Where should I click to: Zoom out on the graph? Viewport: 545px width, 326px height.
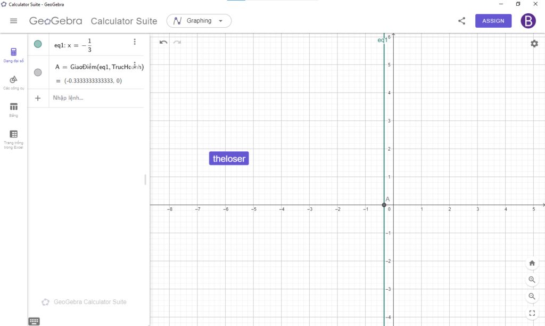(532, 296)
